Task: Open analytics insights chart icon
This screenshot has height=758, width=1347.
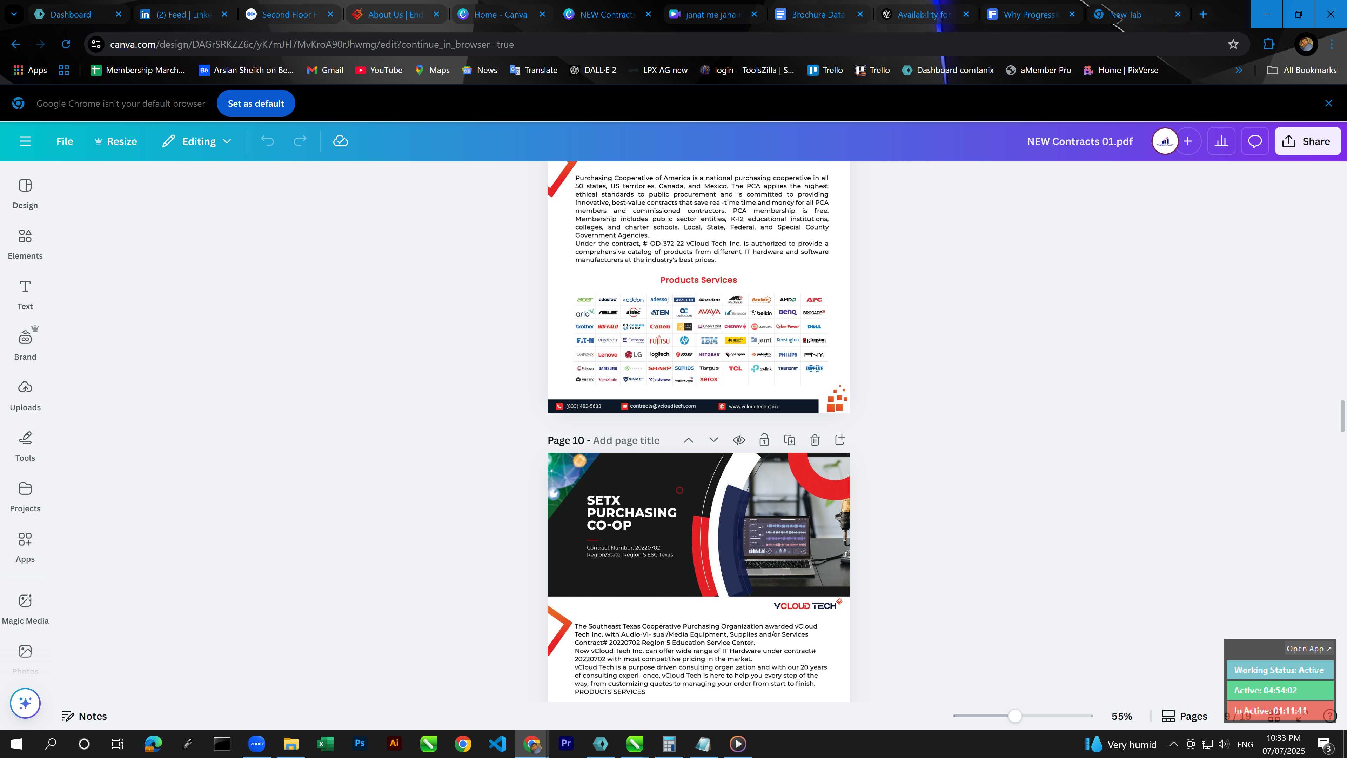Action: (1221, 141)
